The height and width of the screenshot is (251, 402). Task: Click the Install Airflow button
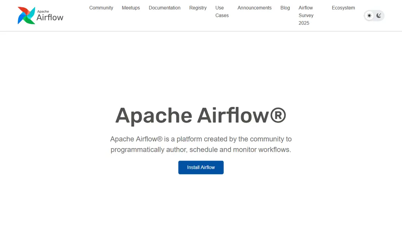[201, 167]
